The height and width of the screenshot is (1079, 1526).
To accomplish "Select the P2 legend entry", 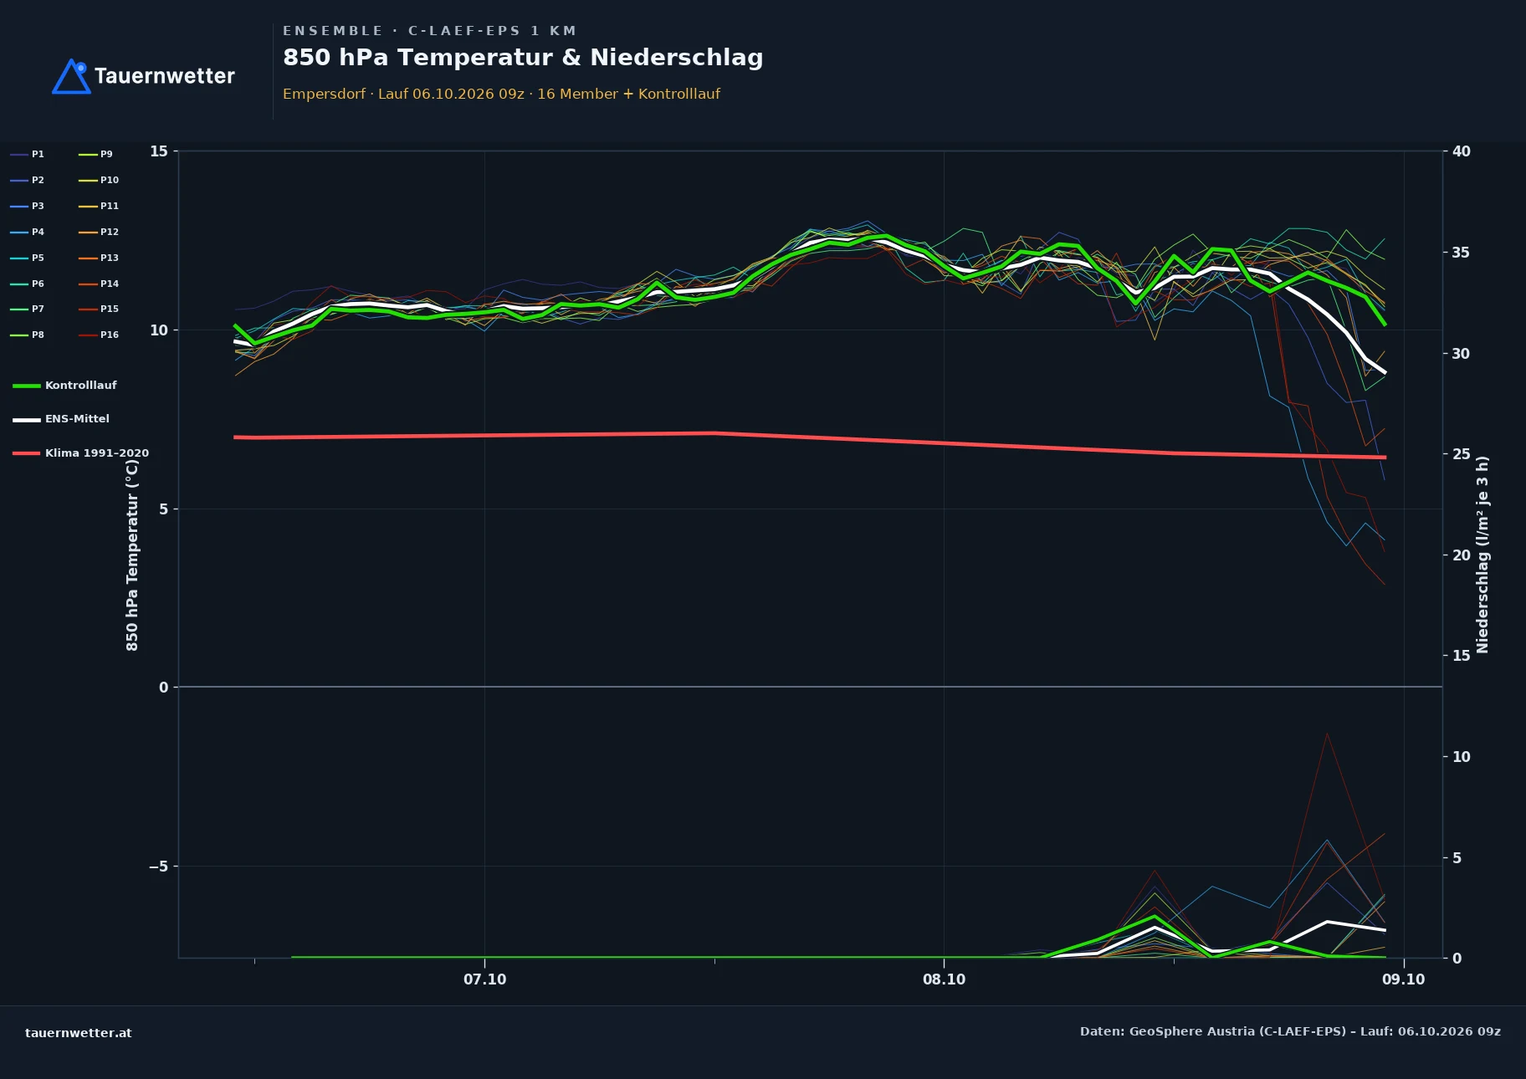I will [28, 180].
